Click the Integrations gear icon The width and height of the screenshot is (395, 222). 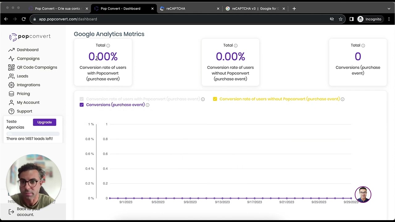[11, 85]
